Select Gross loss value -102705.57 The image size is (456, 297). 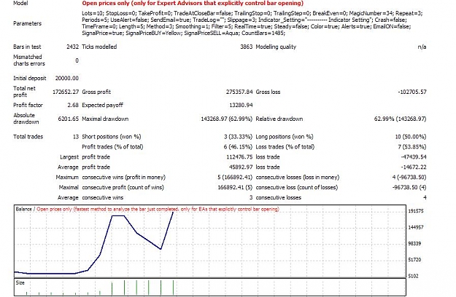coord(412,92)
